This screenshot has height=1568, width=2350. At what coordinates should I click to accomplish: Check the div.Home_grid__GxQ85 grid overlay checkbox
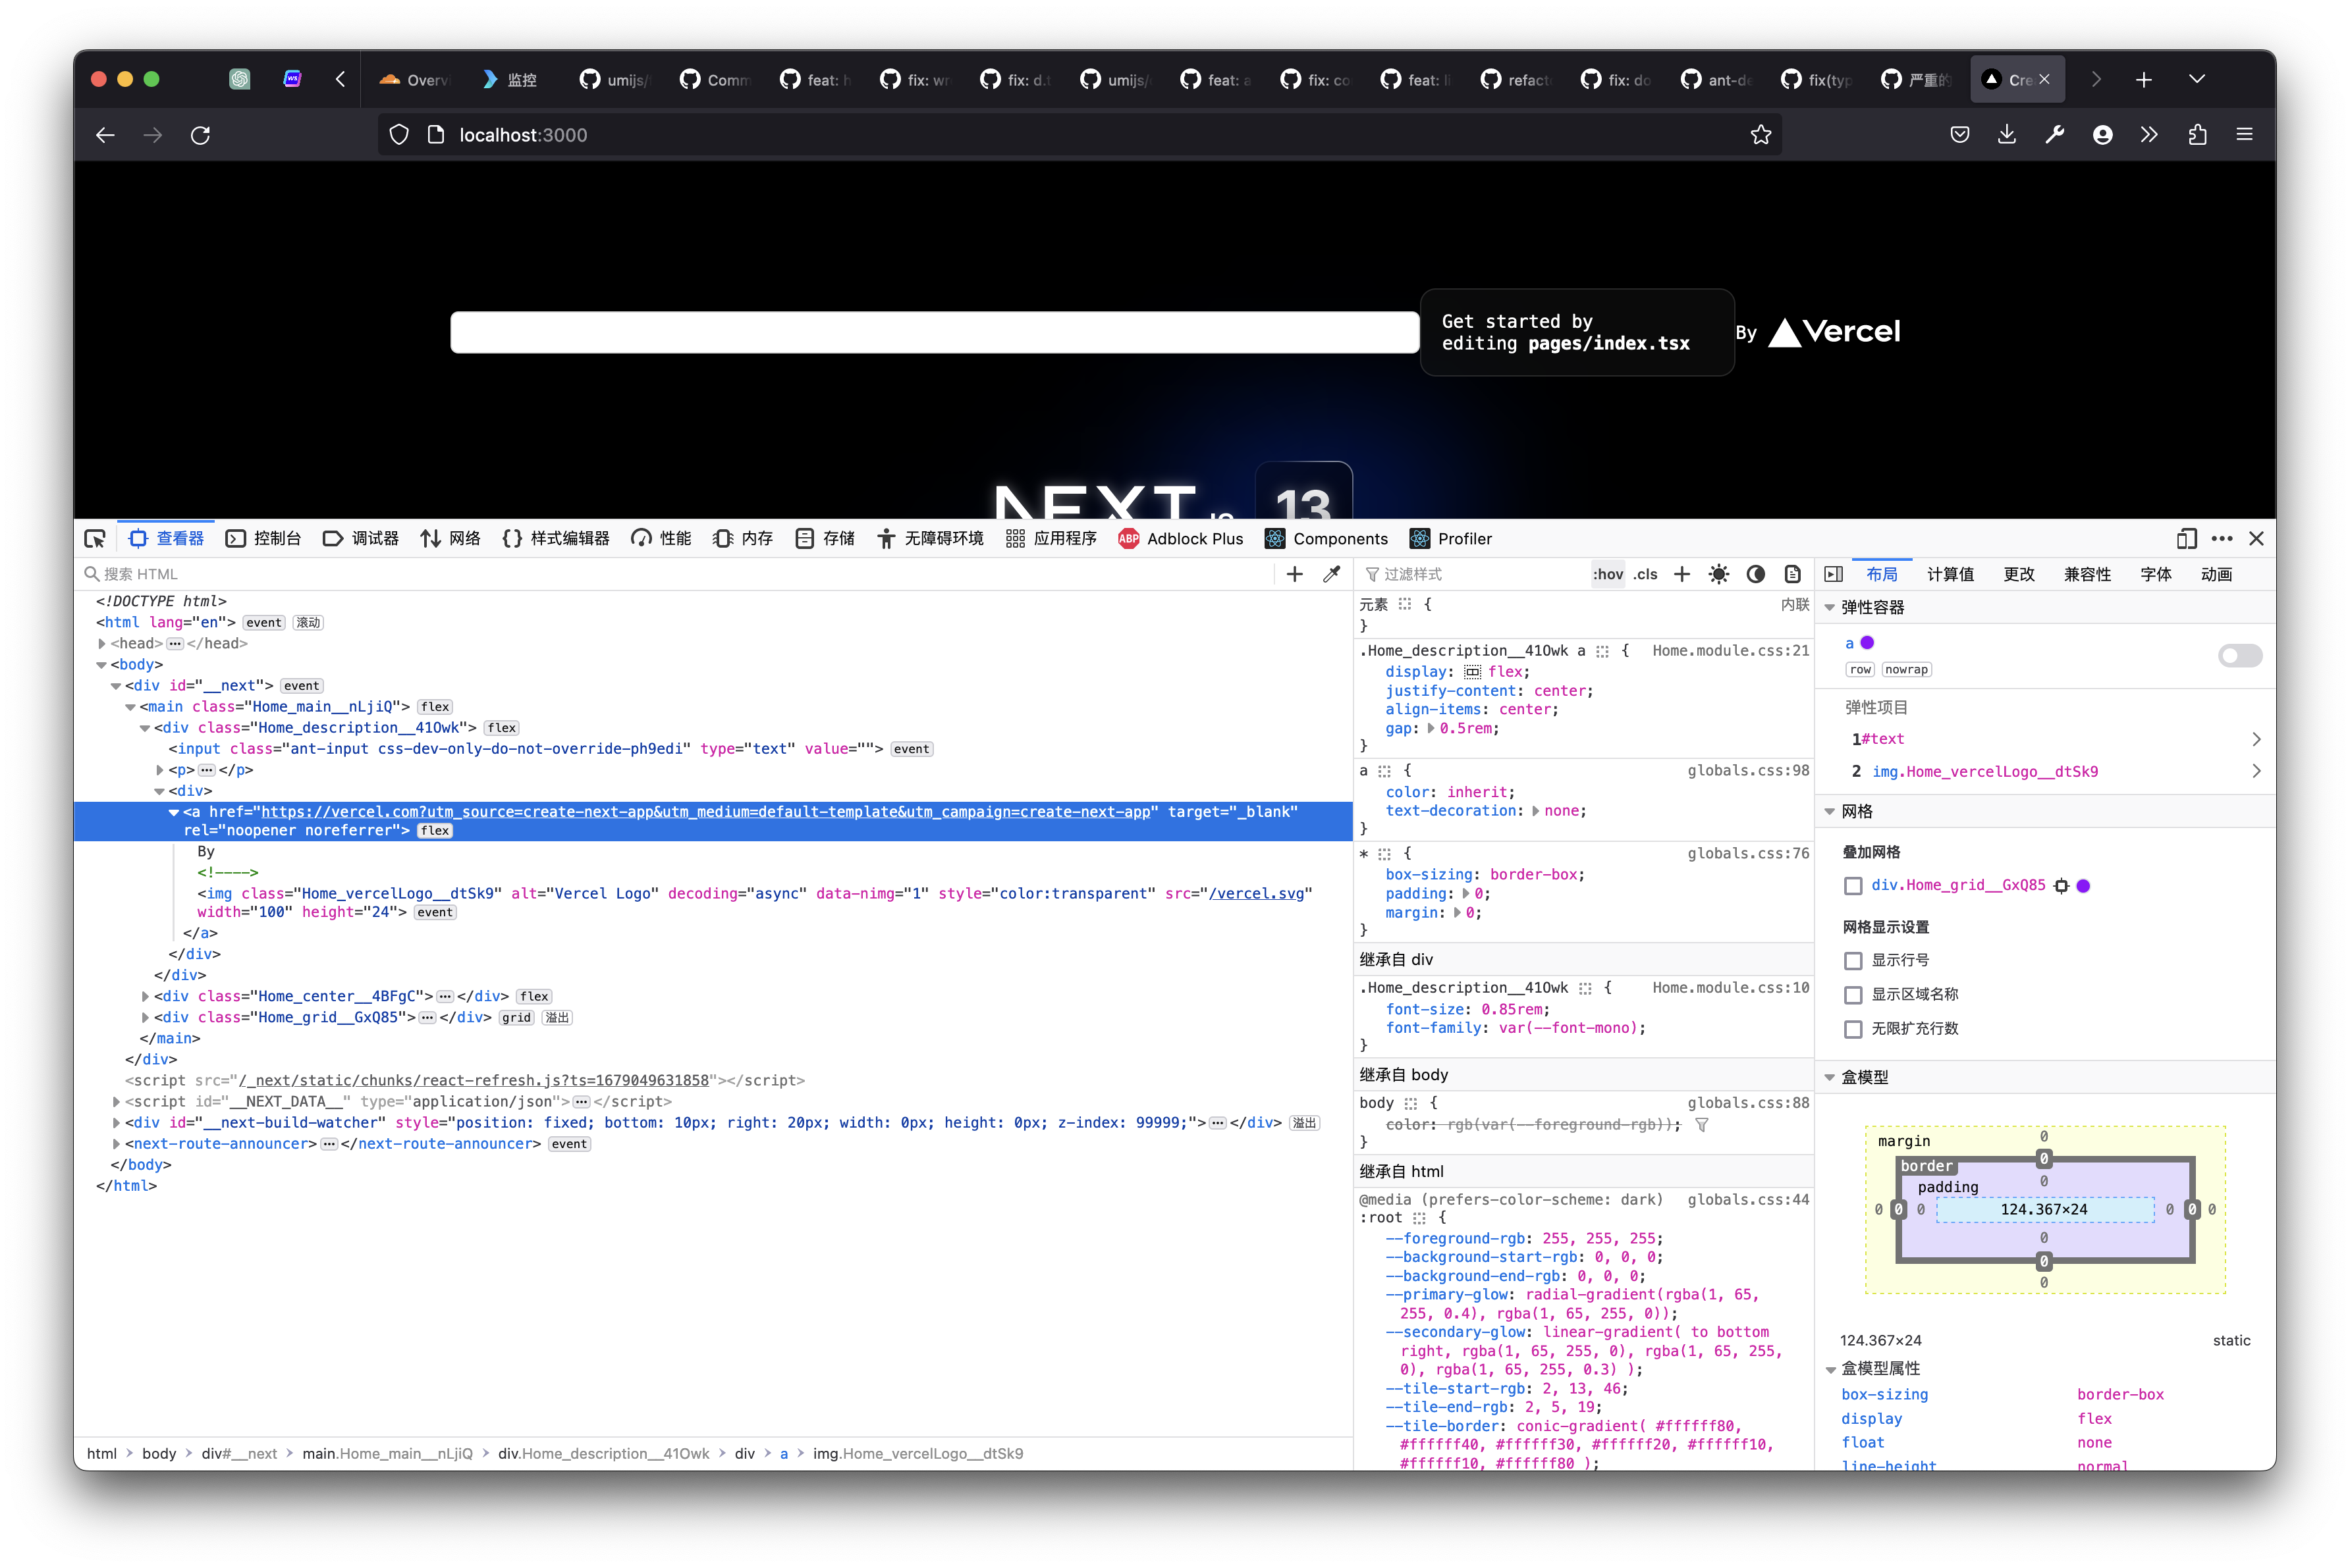pos(1853,885)
